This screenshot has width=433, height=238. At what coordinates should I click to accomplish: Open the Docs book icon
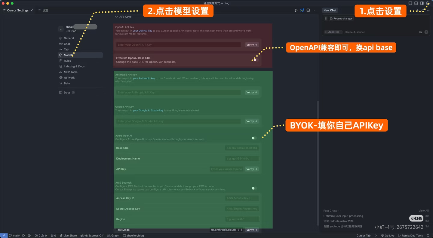61,93
